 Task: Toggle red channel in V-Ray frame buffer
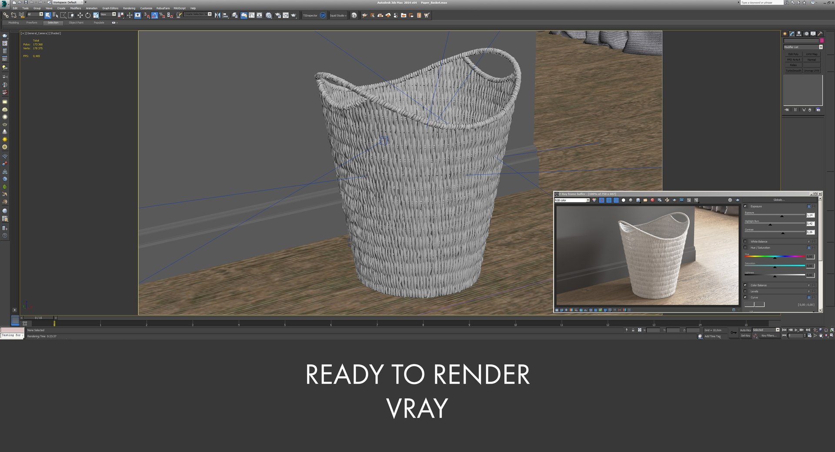click(x=601, y=200)
